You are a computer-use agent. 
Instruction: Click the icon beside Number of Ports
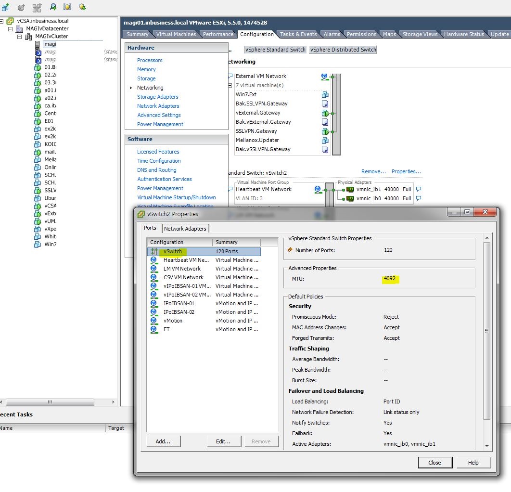290,250
